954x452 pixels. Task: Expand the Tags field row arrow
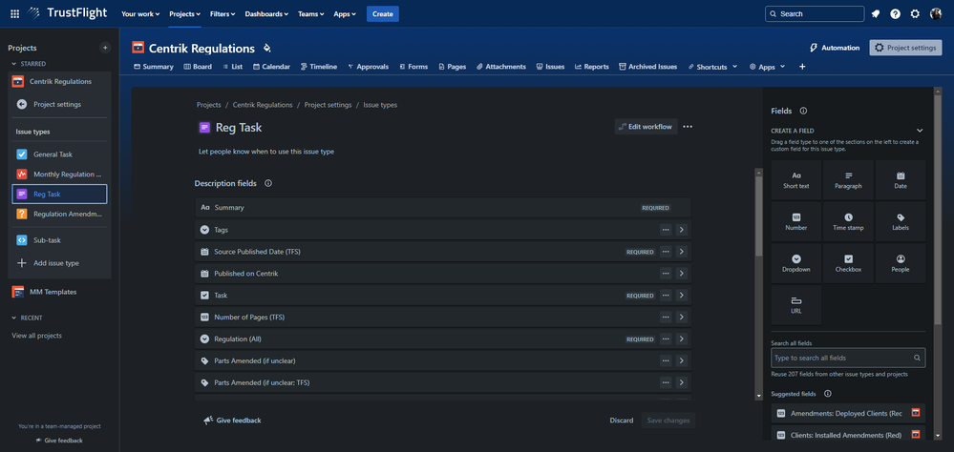tap(682, 230)
